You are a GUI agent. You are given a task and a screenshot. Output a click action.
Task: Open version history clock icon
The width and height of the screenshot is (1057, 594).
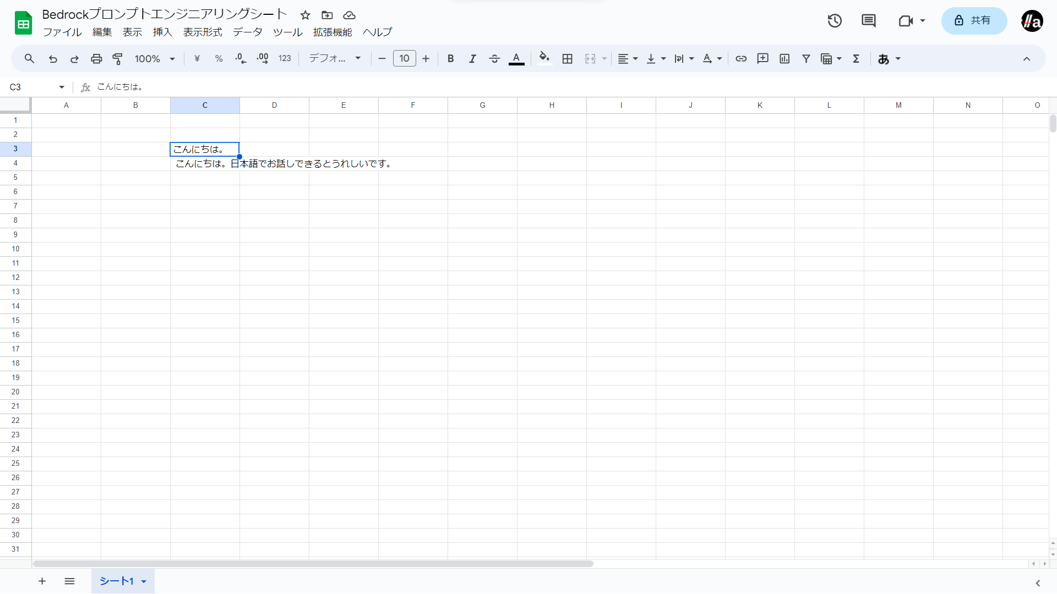click(x=835, y=21)
